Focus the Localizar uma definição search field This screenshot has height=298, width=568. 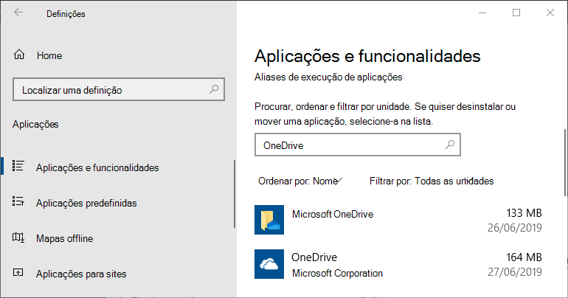tap(119, 89)
